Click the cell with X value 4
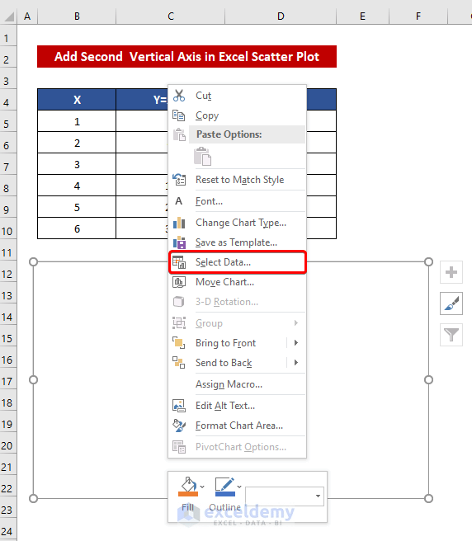This screenshot has width=472, height=541. pos(77,186)
